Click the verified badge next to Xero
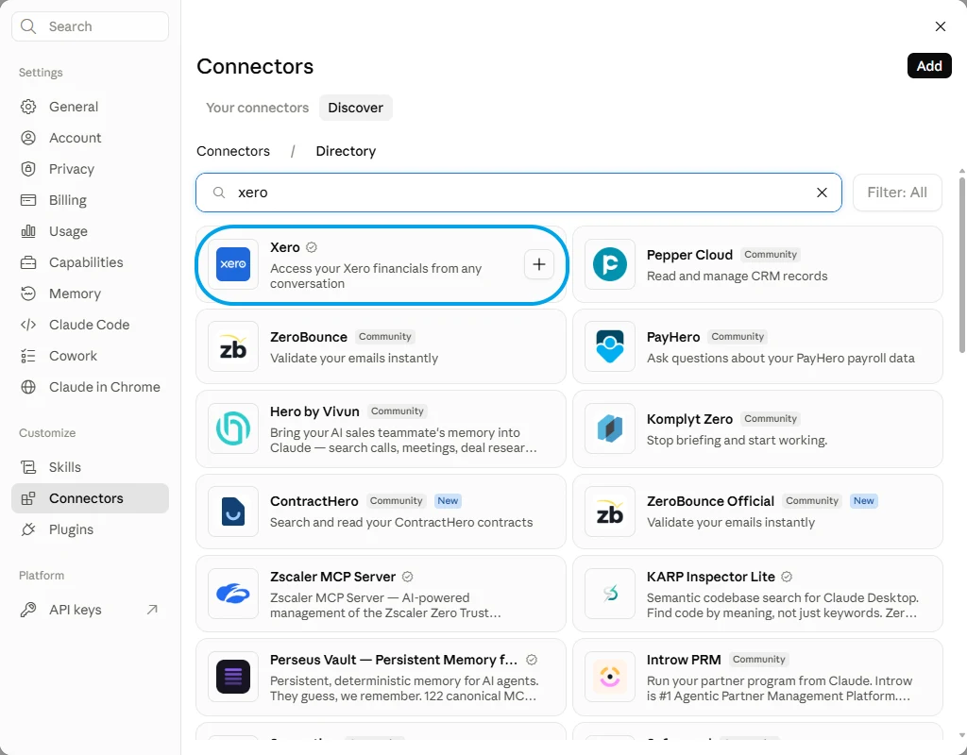This screenshot has height=755, width=967. [312, 247]
